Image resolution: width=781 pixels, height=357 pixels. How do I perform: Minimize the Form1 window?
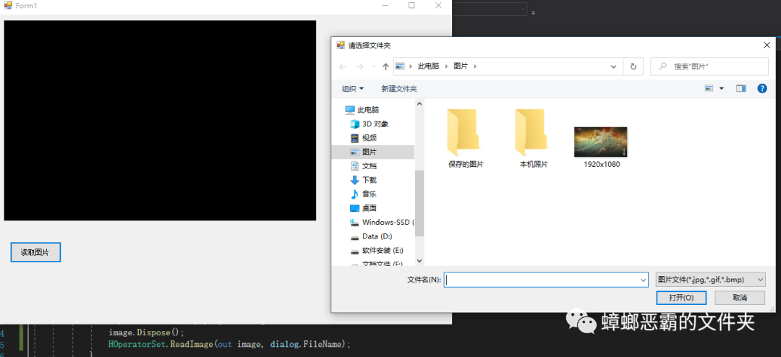[385, 5]
